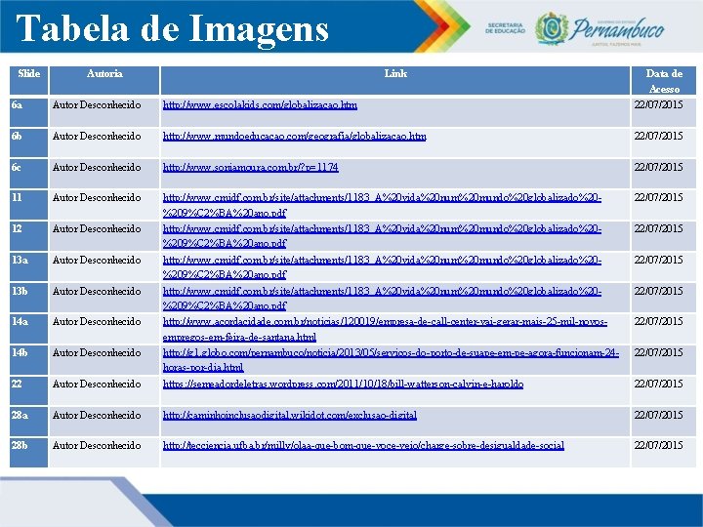Click the 22/07/2015 date in row 28a
Screen dimensions: 703x527
[658, 415]
